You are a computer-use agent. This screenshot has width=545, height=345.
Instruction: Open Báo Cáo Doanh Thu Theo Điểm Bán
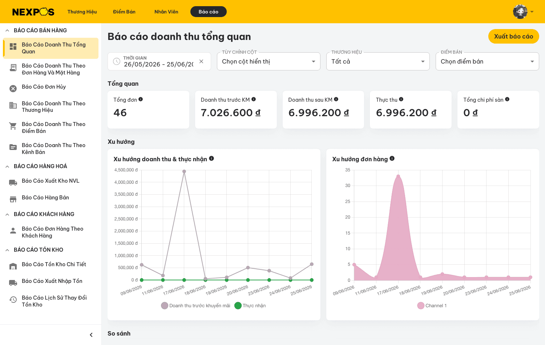[51, 127]
